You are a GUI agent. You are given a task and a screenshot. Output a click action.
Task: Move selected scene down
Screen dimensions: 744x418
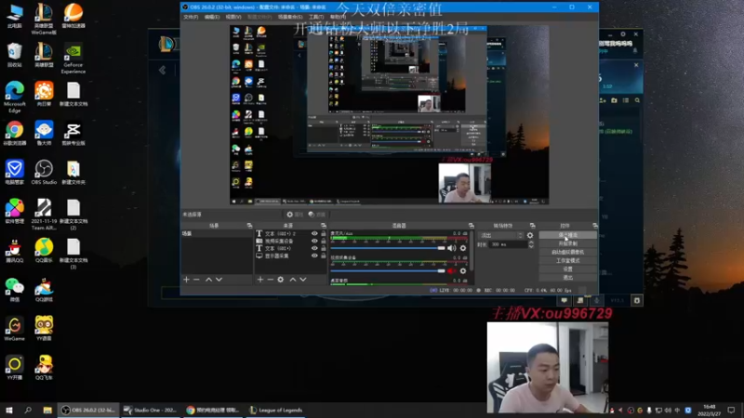[x=219, y=280]
